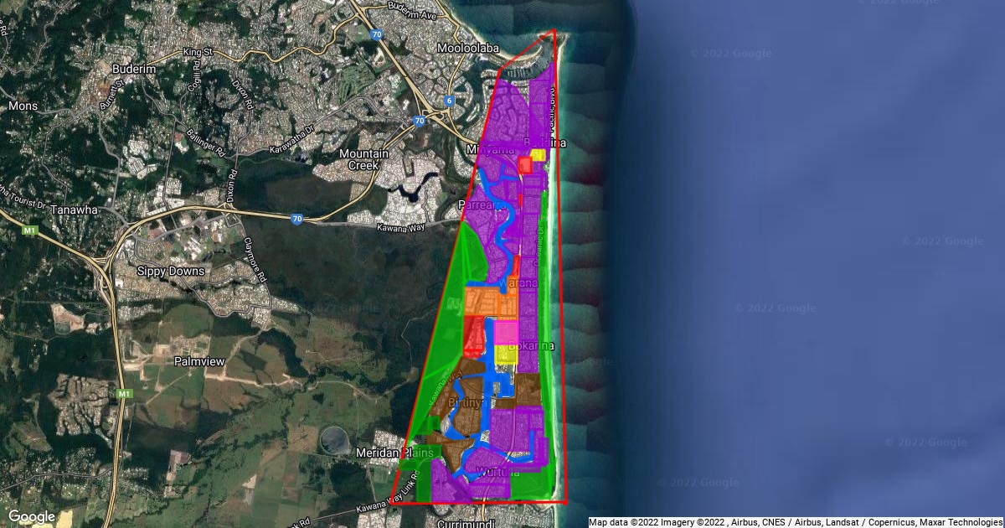Viewport: 1005px width, 528px height.
Task: Select the small yellow zone near Buddina
Action: click(538, 155)
